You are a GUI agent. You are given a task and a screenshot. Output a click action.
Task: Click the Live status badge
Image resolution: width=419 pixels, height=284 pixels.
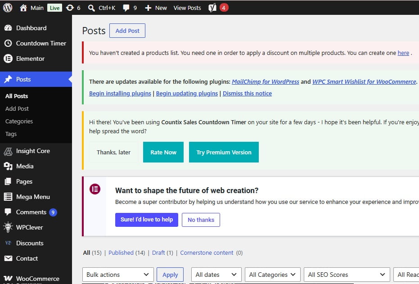[54, 8]
